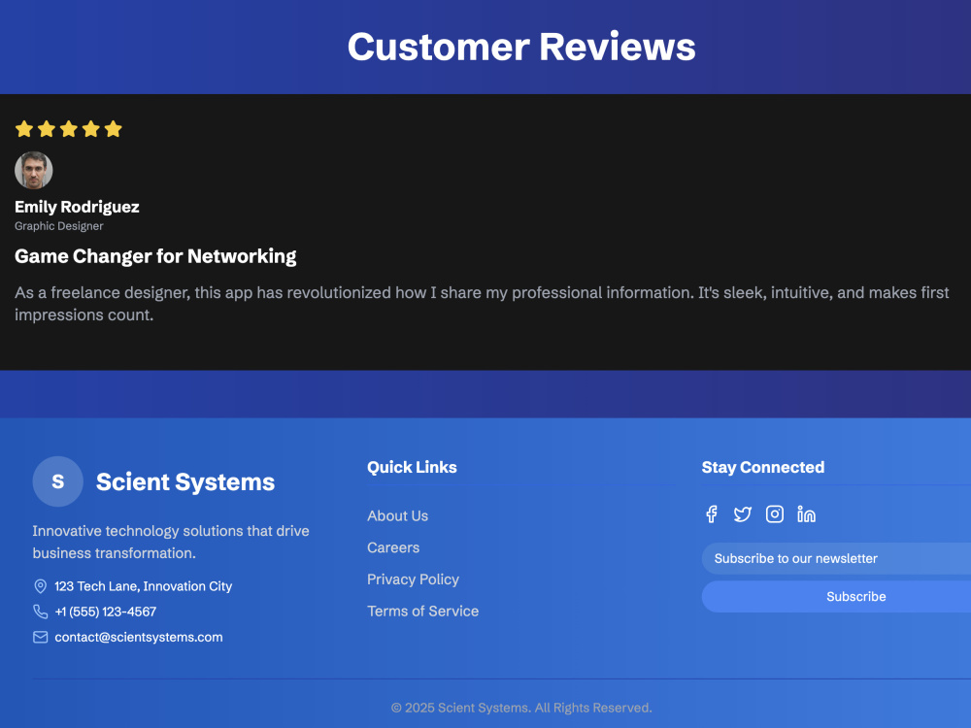This screenshot has width=971, height=728.
Task: Open the Facebook social icon
Action: pyautogui.click(x=712, y=514)
